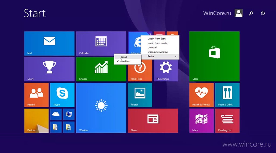
Task: Launch the Skype tile
Action: click(62, 95)
